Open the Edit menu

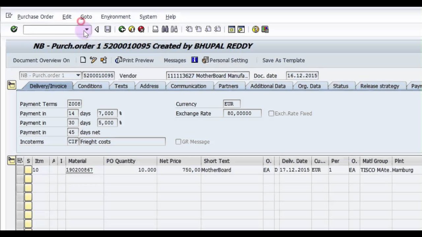pos(67,16)
